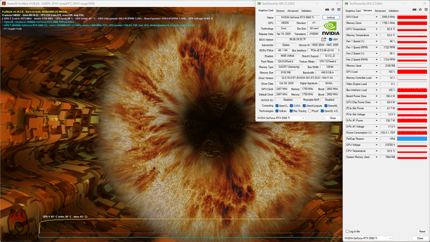Click FurMark icon in the title bar
The width and height of the screenshot is (430, 242).
(x=4, y=3)
